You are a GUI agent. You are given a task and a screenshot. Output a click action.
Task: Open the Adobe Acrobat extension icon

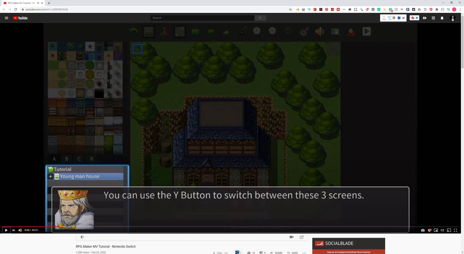(321, 10)
